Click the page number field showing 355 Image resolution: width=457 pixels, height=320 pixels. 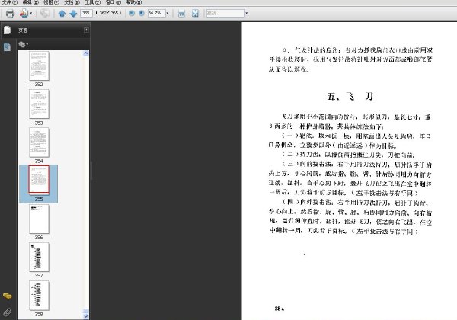pyautogui.click(x=86, y=13)
